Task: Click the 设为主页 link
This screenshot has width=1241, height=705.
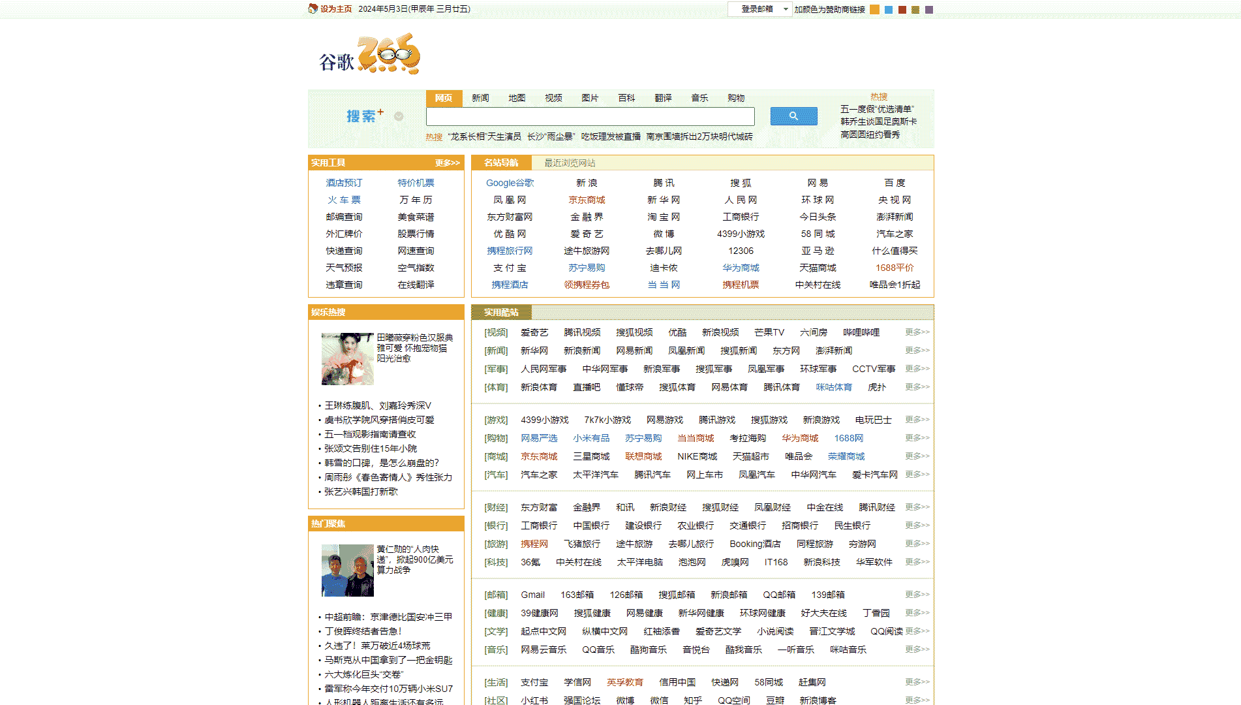Action: 336,9
